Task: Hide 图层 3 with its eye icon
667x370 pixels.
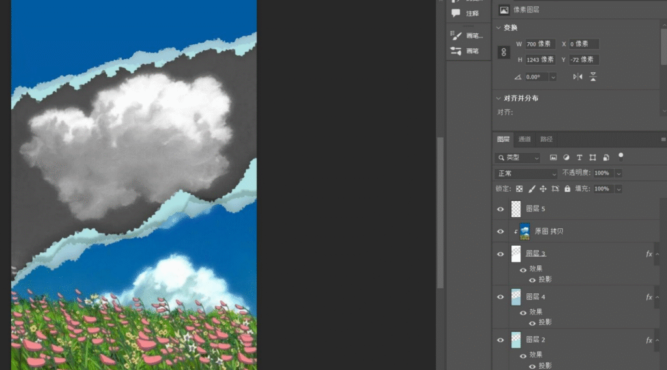Action: click(500, 254)
